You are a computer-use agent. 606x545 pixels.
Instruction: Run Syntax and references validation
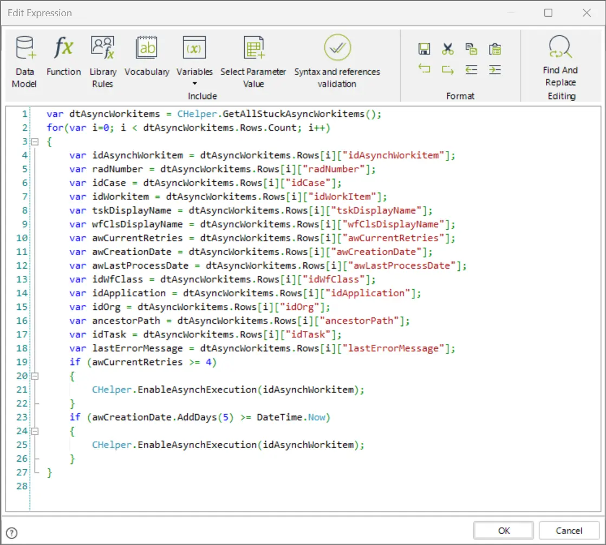[x=337, y=62]
